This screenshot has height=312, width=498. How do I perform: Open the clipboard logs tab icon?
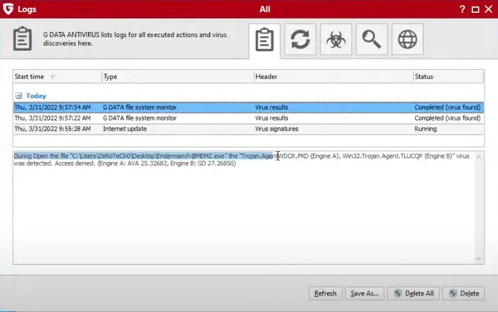(265, 40)
